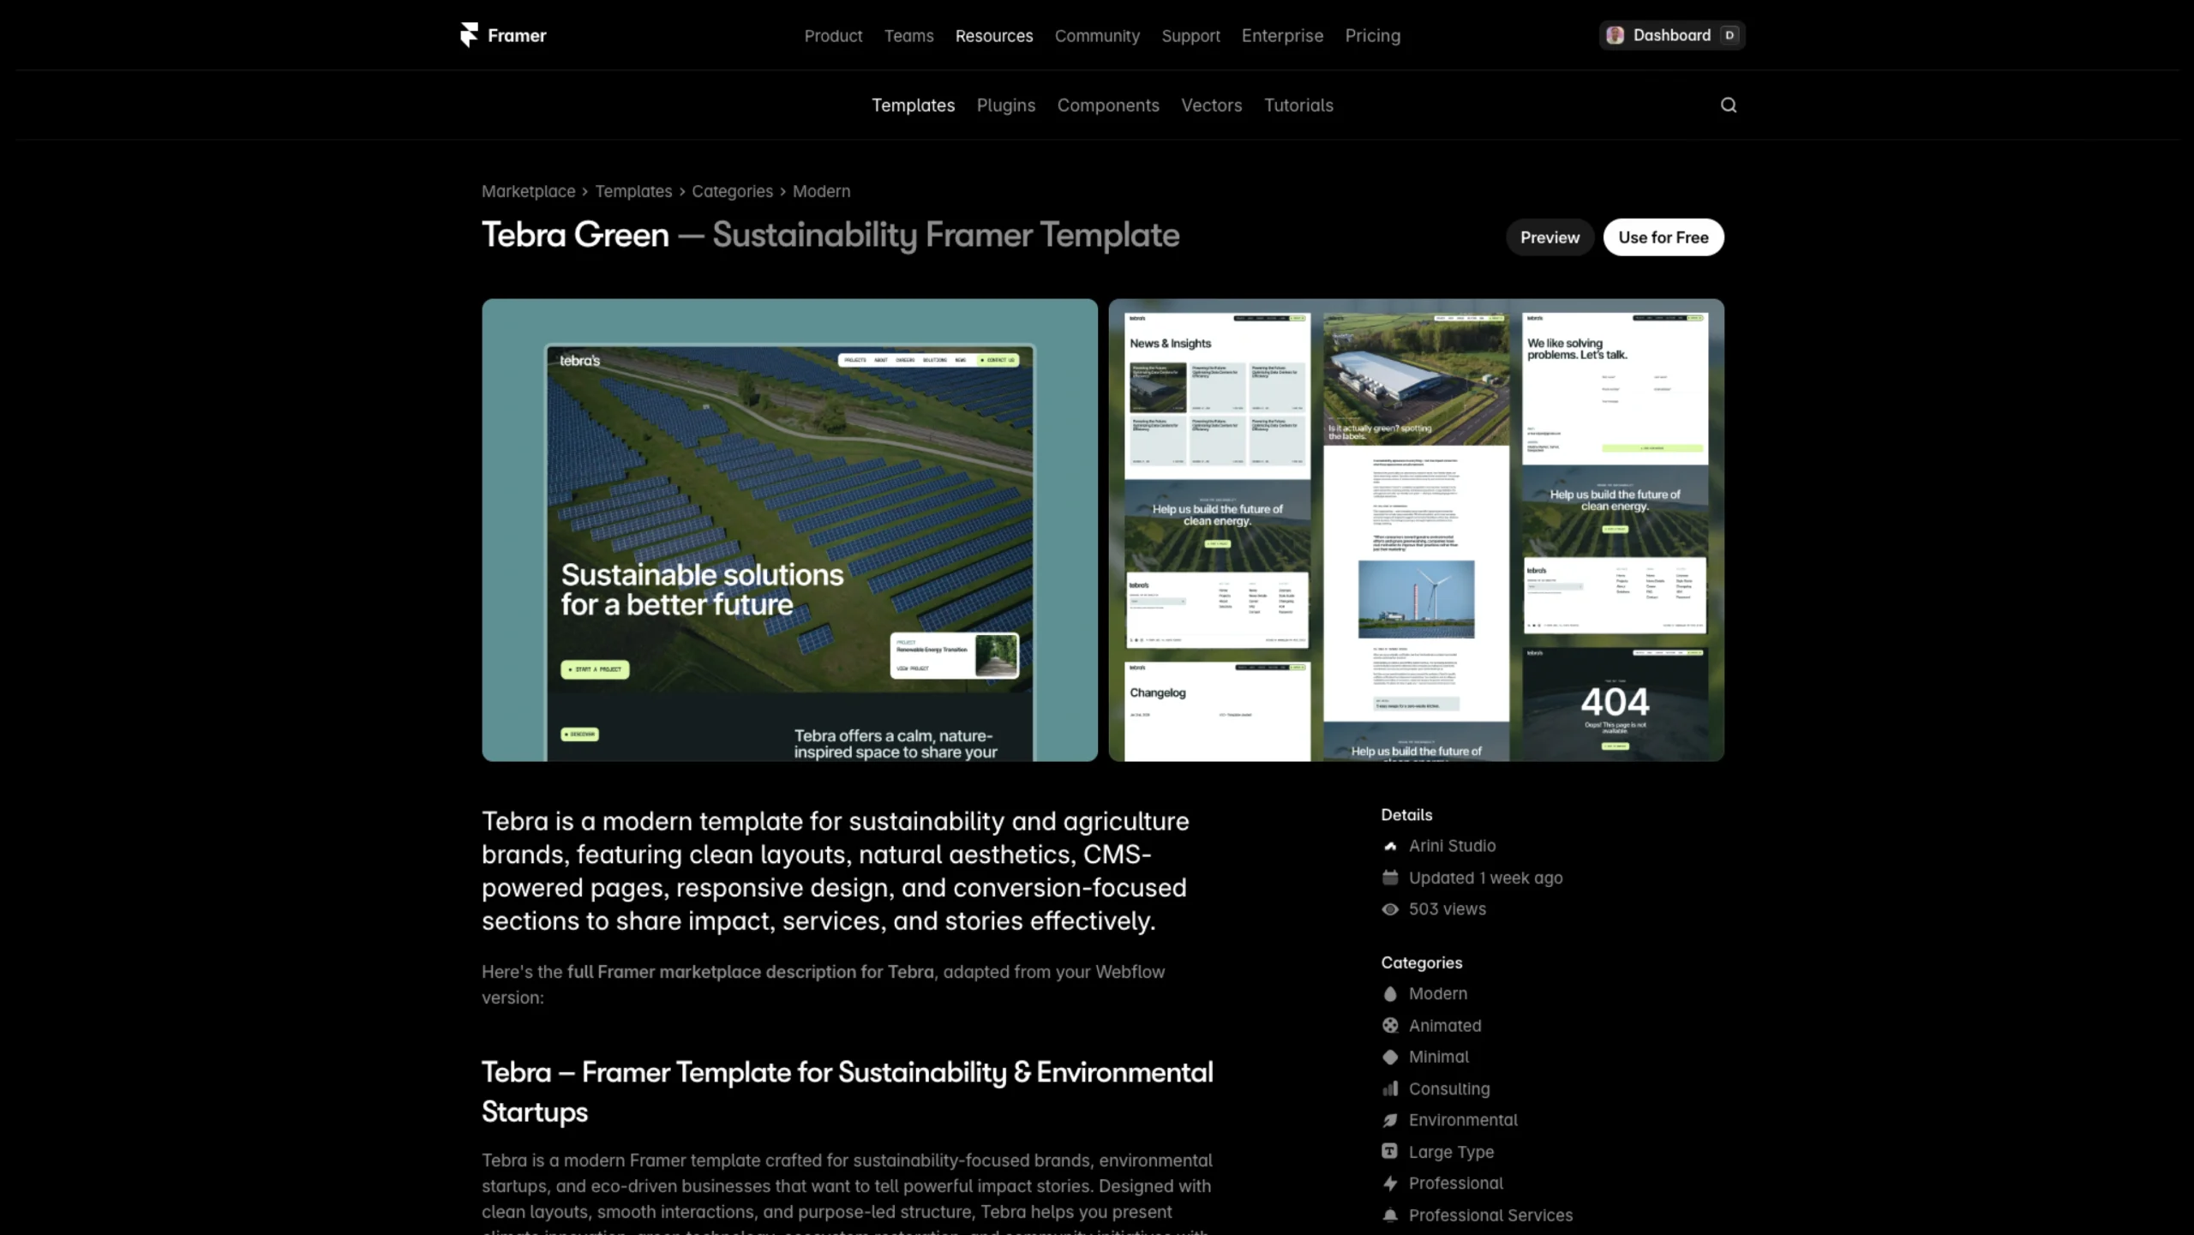Click the Professional lightning bolt icon
The width and height of the screenshot is (2194, 1235).
[x=1390, y=1184]
